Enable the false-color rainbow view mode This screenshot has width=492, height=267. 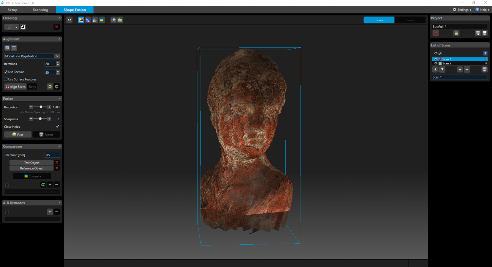pos(102,20)
